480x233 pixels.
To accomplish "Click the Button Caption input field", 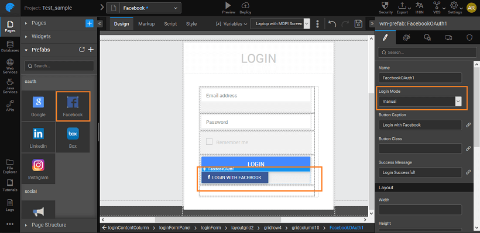I will click(420, 125).
